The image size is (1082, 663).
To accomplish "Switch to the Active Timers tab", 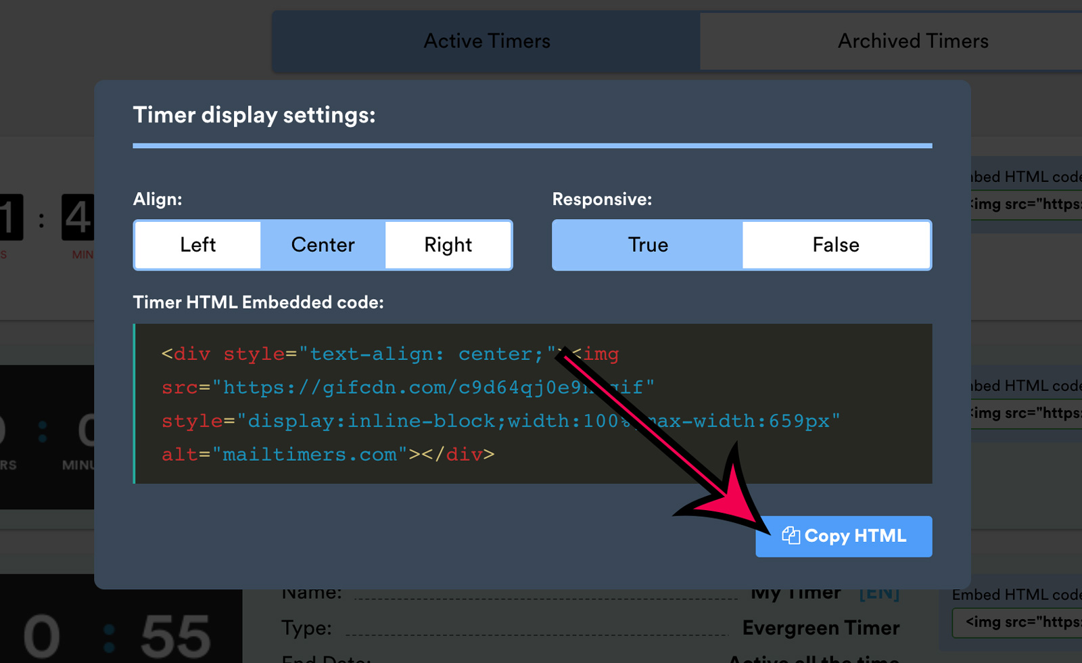I will pos(486,41).
